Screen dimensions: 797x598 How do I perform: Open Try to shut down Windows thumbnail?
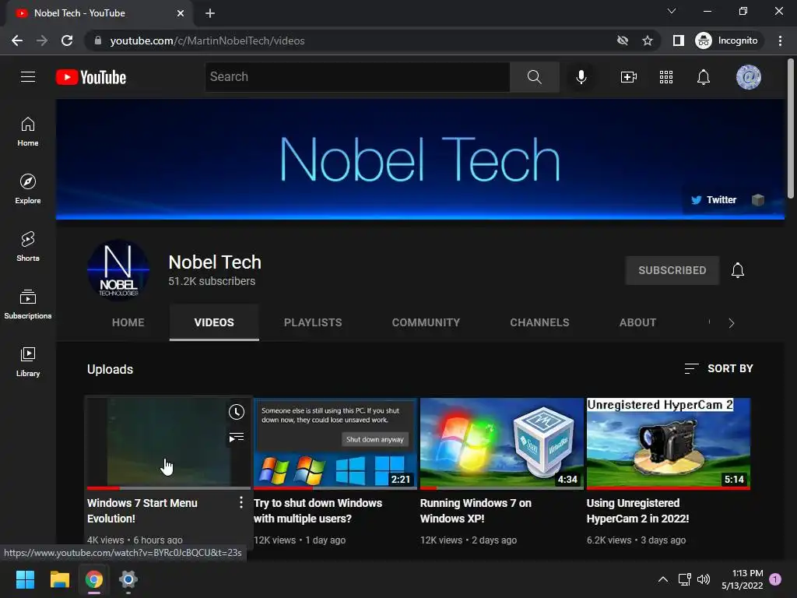[335, 443]
